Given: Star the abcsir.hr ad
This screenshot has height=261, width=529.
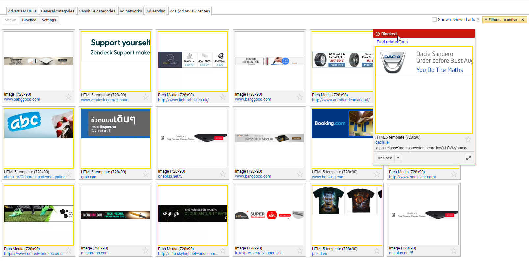Looking at the screenshot, I should pos(68,174).
